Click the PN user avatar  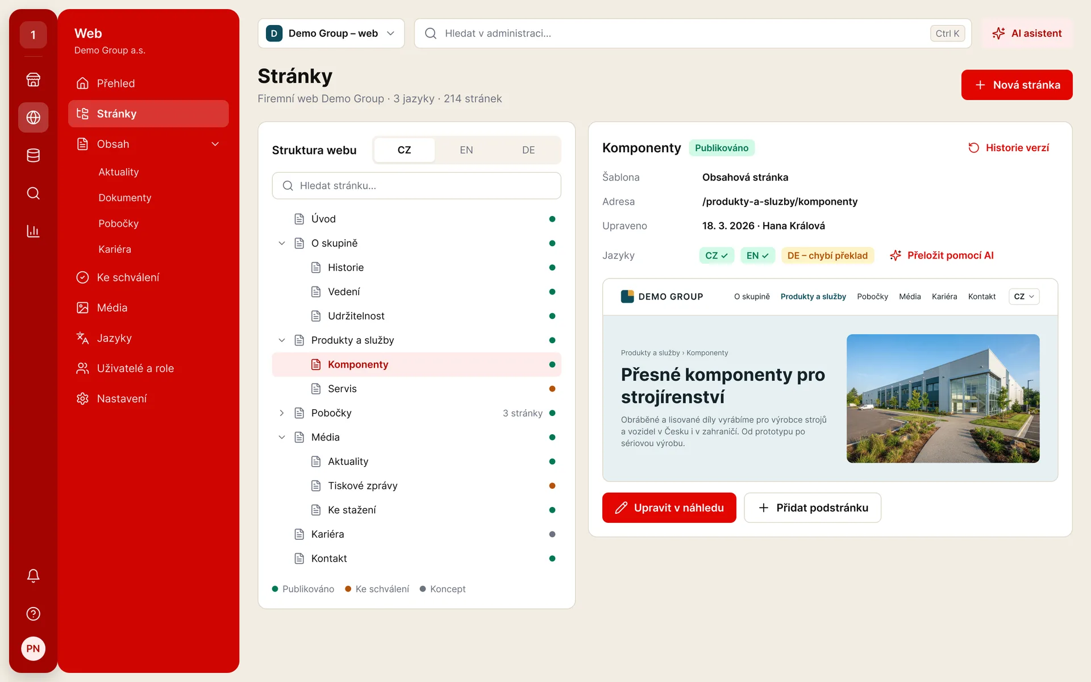coord(33,648)
